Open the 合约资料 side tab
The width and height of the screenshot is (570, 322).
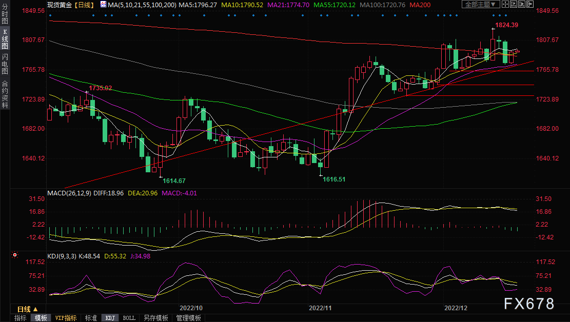pyautogui.click(x=5, y=94)
